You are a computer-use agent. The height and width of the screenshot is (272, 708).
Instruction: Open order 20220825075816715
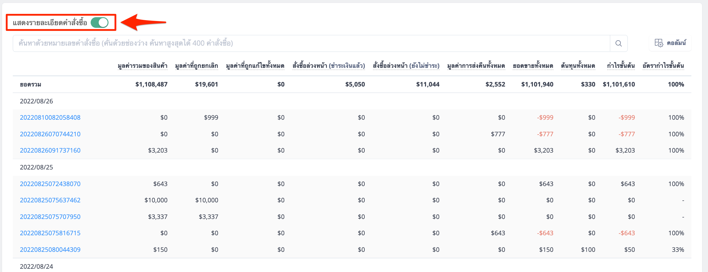click(x=50, y=233)
